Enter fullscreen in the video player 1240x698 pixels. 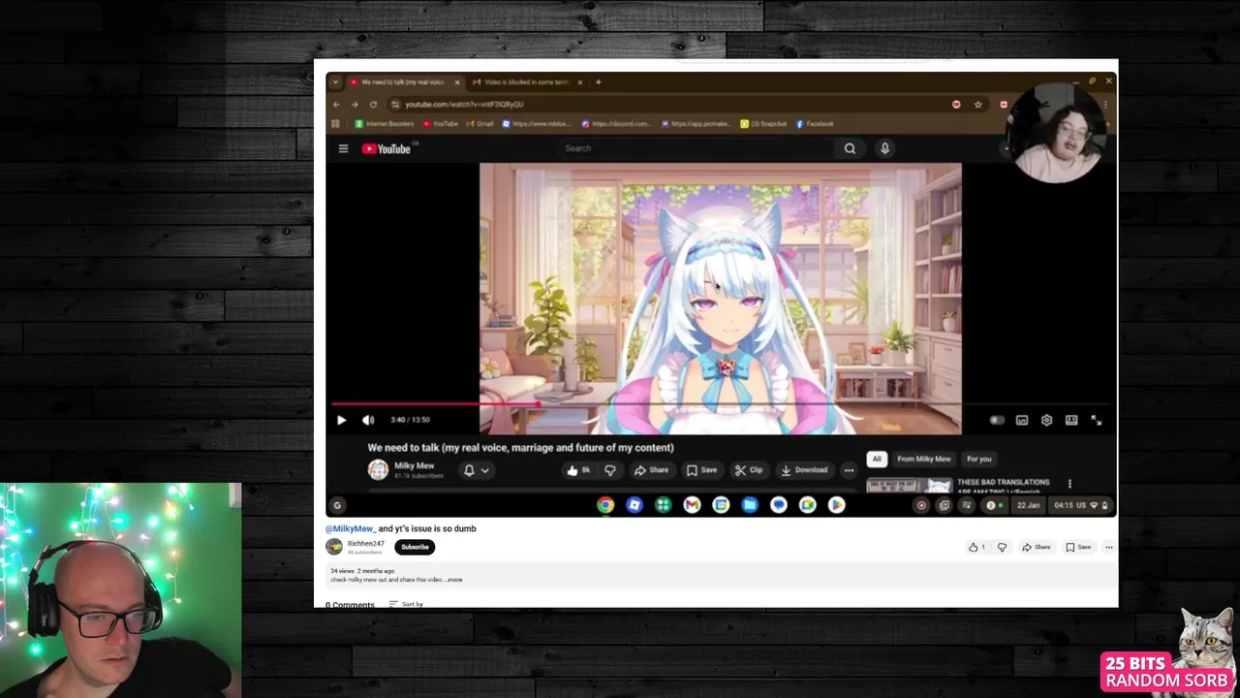1097,420
